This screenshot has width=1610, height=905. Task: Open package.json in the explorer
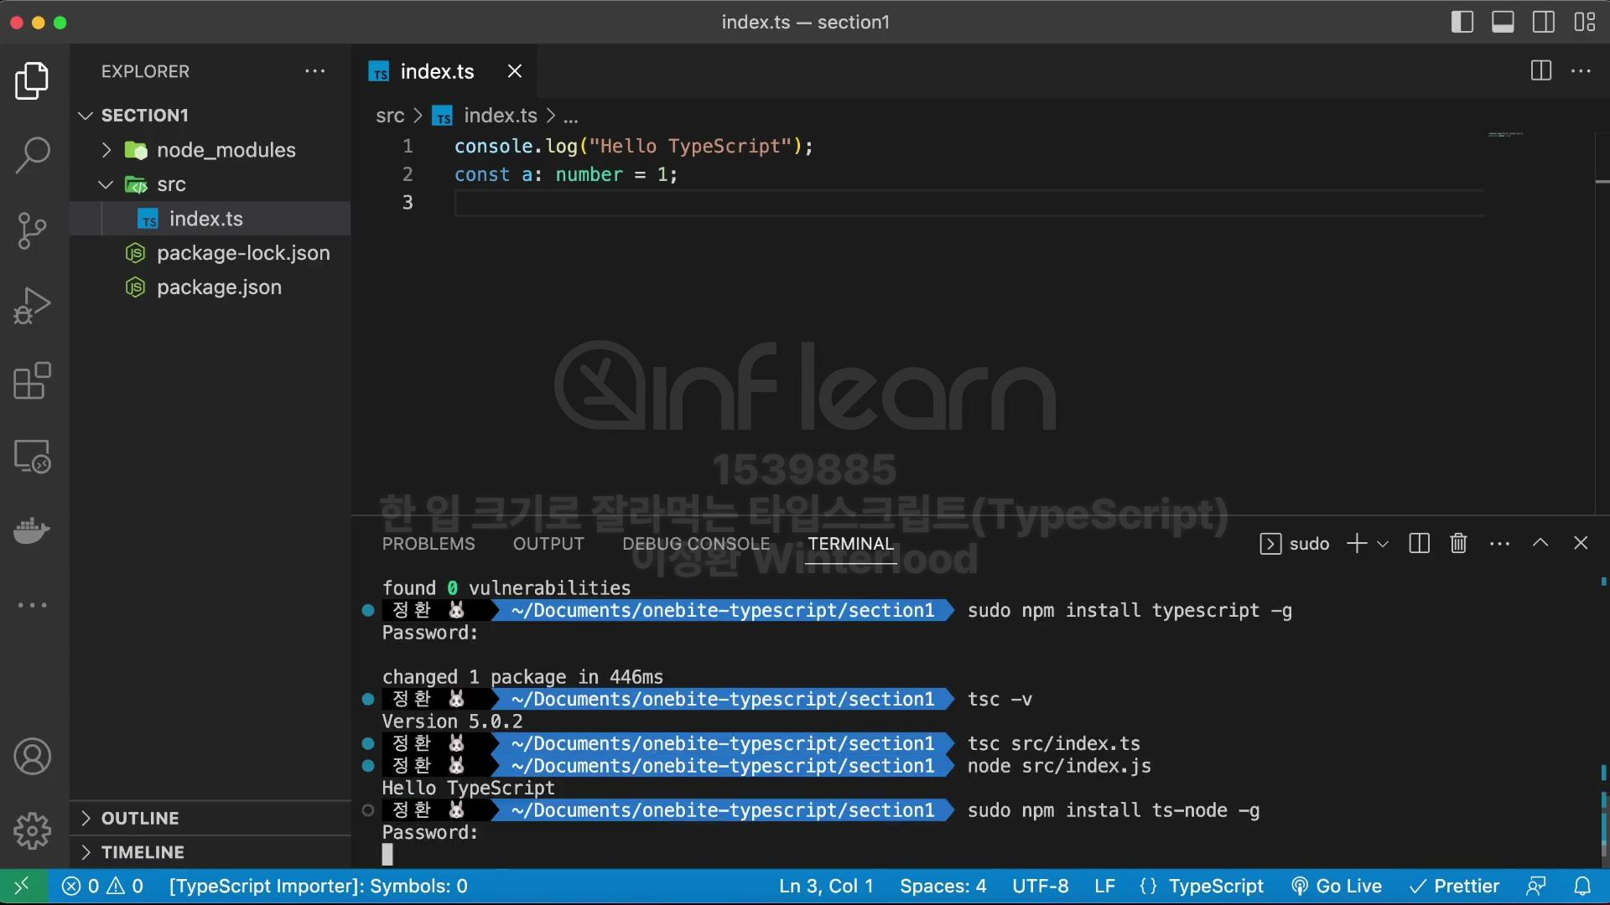coord(219,287)
